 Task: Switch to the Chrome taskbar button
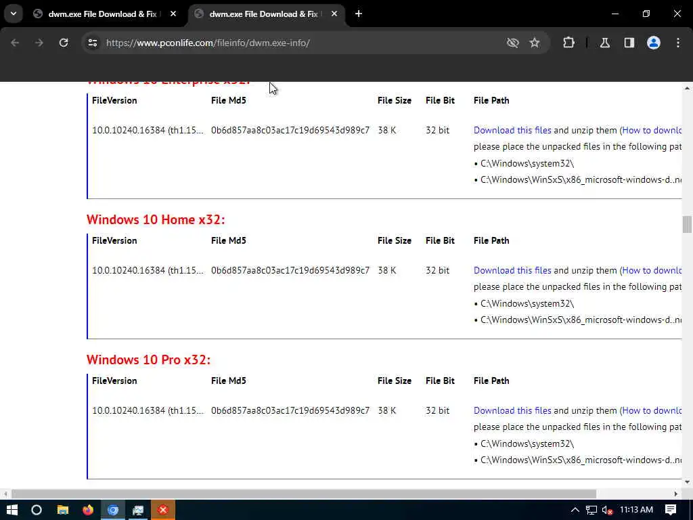pos(113,510)
